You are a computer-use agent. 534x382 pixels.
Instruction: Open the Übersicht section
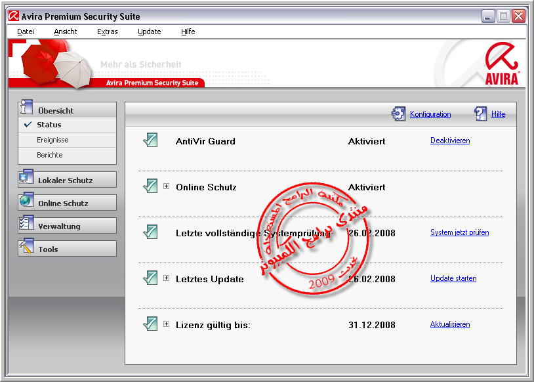click(67, 110)
